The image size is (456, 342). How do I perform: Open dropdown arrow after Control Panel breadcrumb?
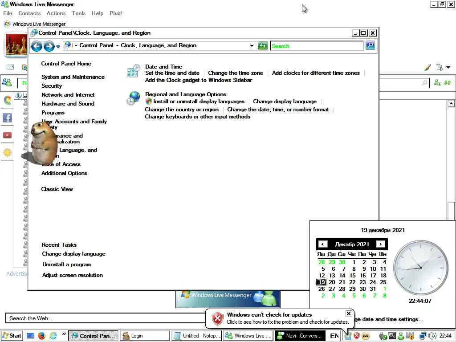[117, 46]
